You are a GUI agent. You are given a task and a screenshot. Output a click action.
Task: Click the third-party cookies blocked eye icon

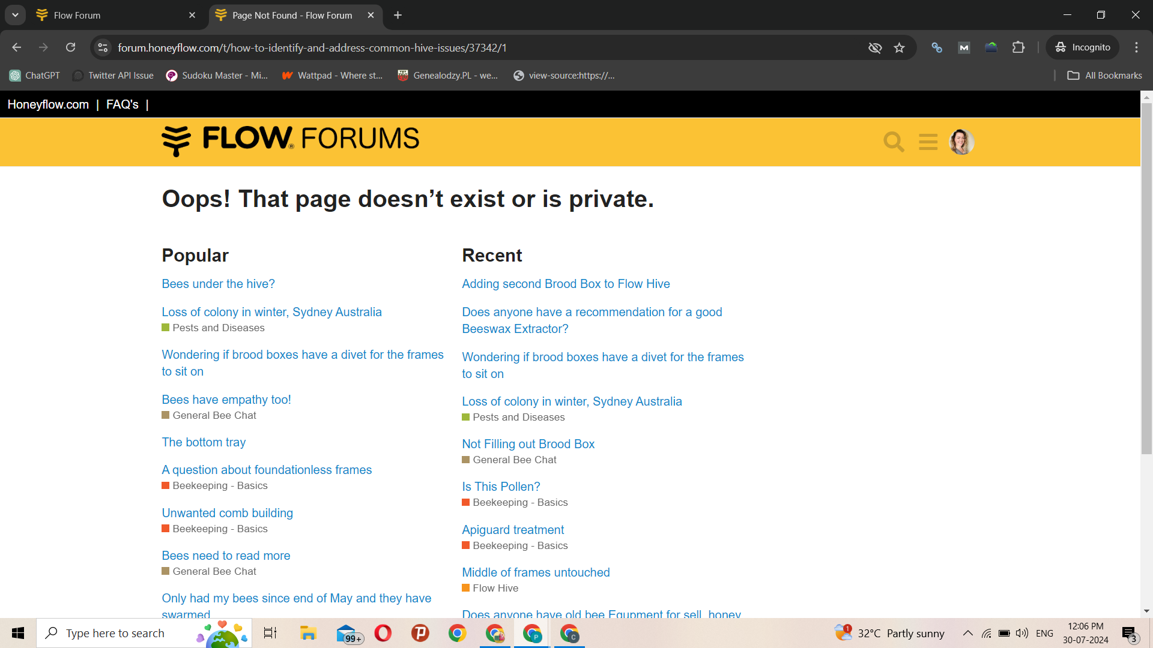875,48
